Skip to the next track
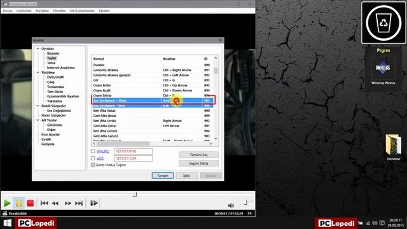This screenshot has width=407, height=229. 79,203
